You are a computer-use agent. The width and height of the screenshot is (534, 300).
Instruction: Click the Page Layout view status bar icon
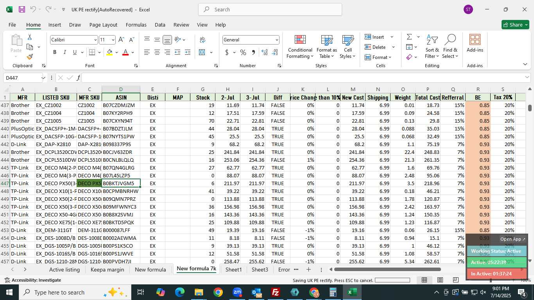[440, 280]
